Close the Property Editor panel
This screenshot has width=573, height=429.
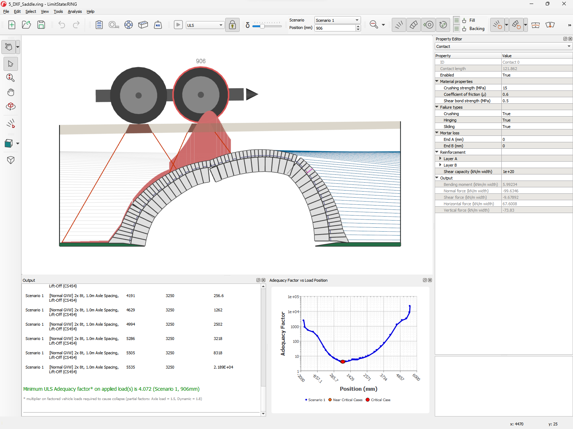point(570,39)
